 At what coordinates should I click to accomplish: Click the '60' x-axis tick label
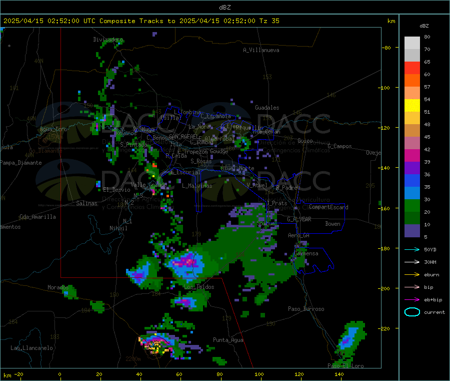(179, 374)
